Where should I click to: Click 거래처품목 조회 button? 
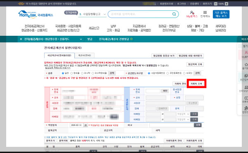[x=194, y=141]
